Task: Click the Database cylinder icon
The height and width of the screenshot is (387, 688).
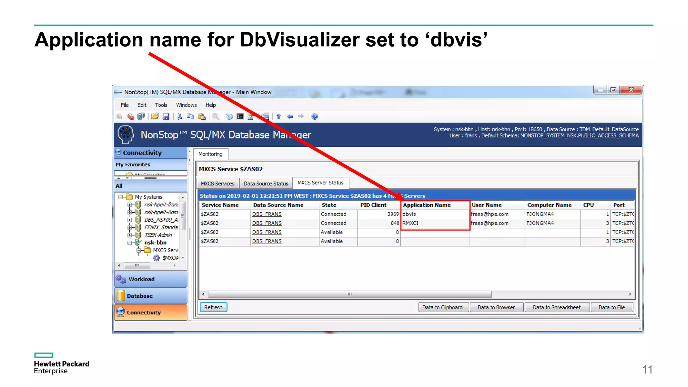Action: click(121, 296)
